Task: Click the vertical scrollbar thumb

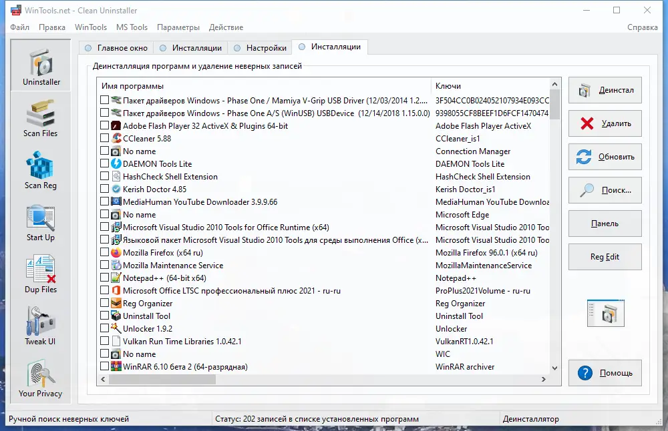Action: (x=554, y=105)
